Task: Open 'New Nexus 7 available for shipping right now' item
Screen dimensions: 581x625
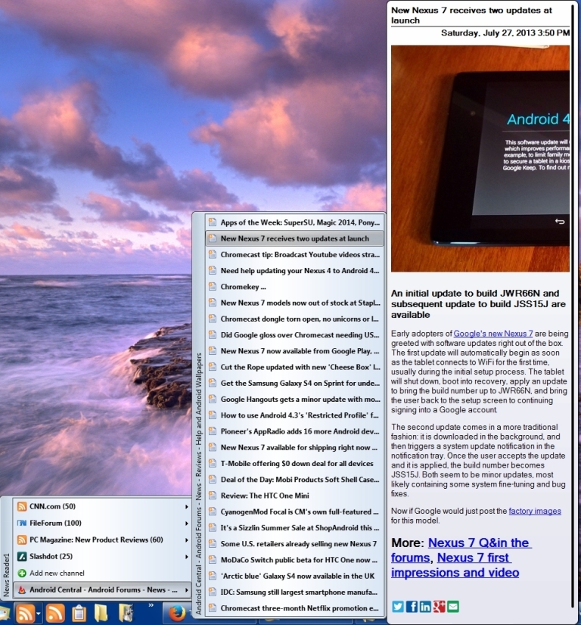Action: (294, 447)
